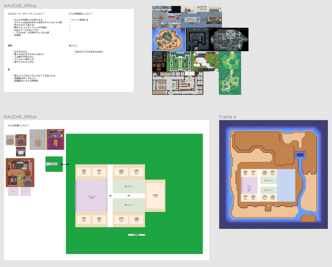332x267 pixels.
Task: Select the tall forest map reference image
Action: [230, 73]
